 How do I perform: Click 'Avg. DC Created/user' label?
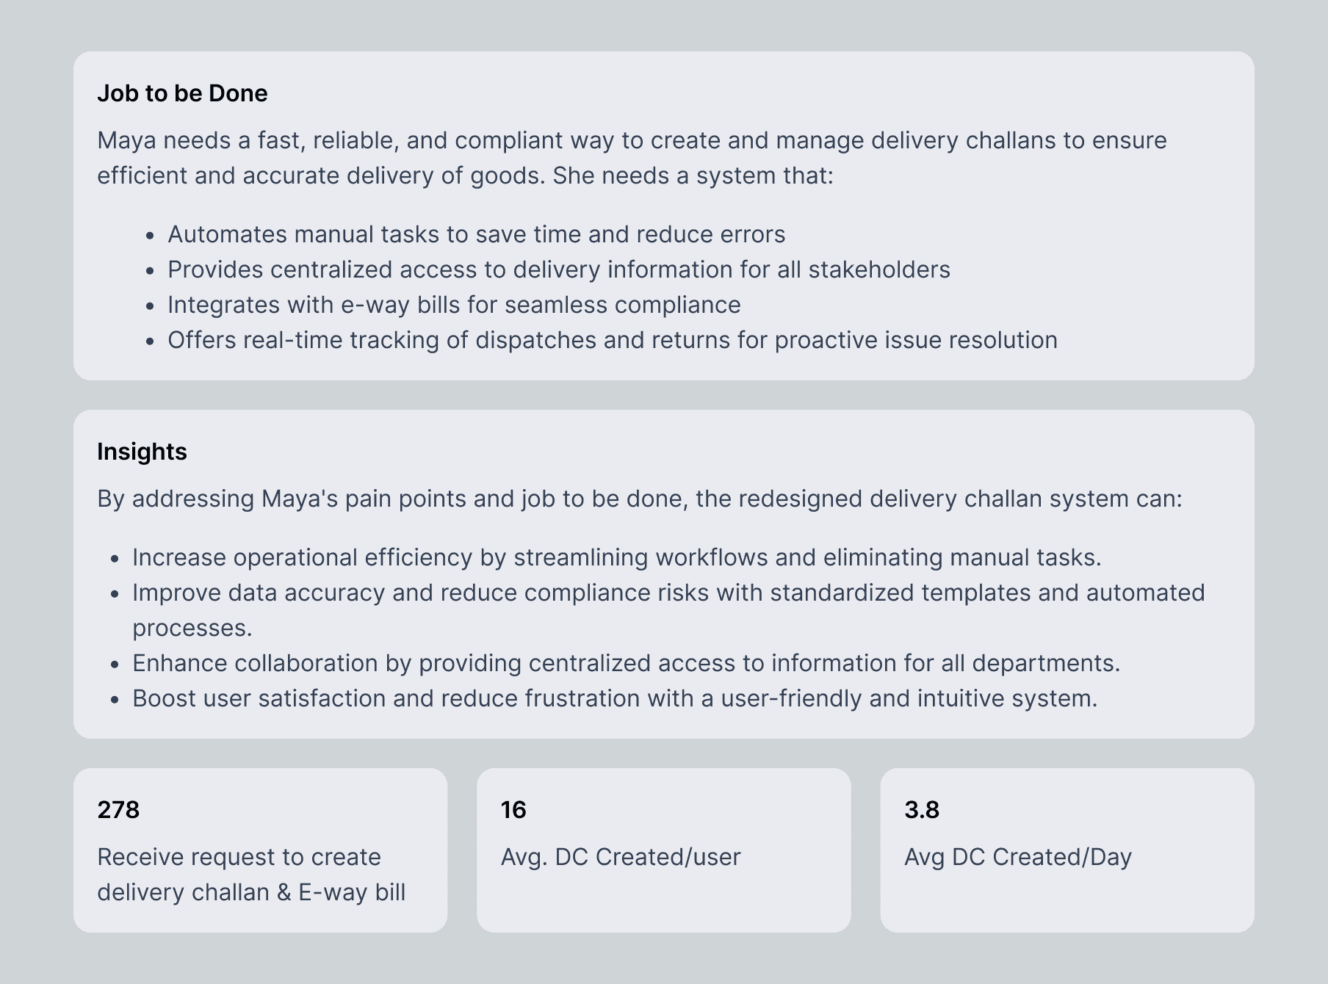coord(621,857)
